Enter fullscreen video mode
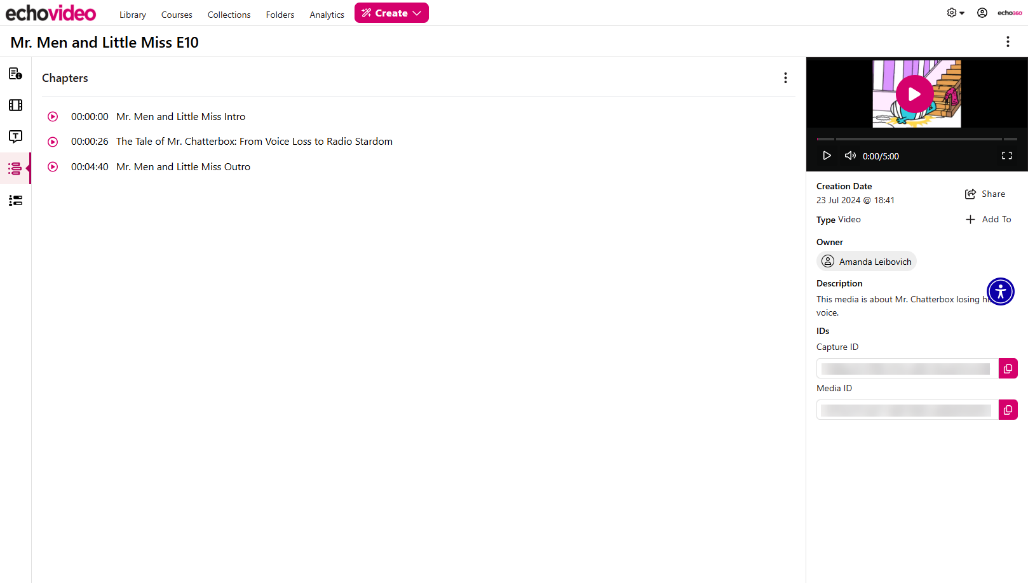This screenshot has height=583, width=1028. (1007, 156)
